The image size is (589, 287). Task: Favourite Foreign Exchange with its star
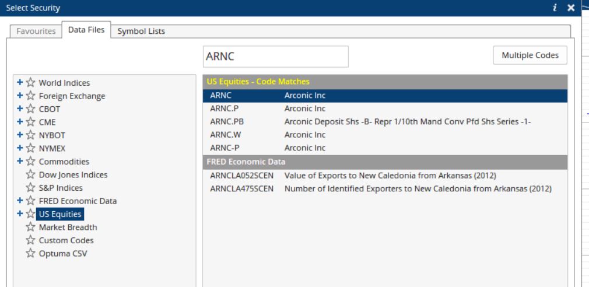(x=30, y=96)
